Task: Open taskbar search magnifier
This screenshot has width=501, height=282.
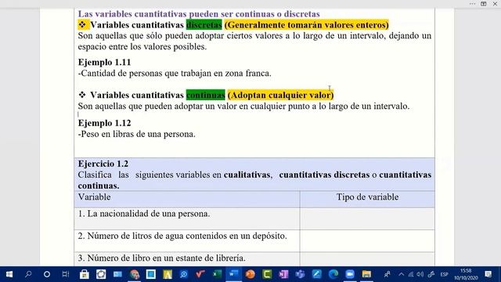Action: point(28,274)
